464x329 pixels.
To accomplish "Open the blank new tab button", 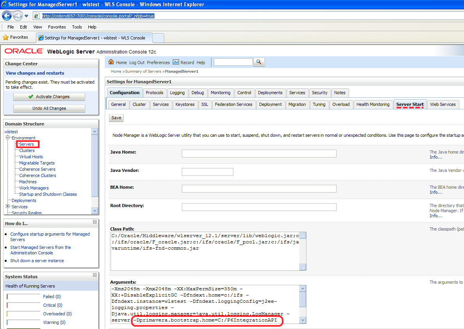I will [x=158, y=38].
